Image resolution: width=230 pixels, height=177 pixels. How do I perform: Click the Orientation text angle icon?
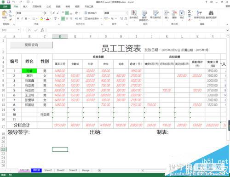76,13
